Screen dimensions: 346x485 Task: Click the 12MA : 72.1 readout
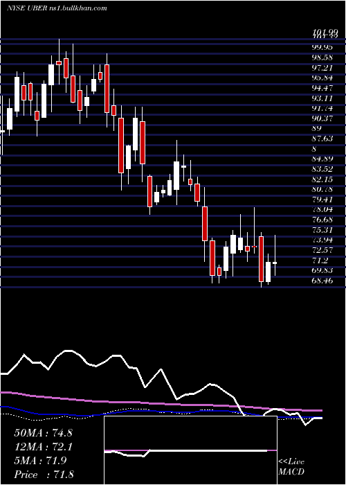pos(43,447)
